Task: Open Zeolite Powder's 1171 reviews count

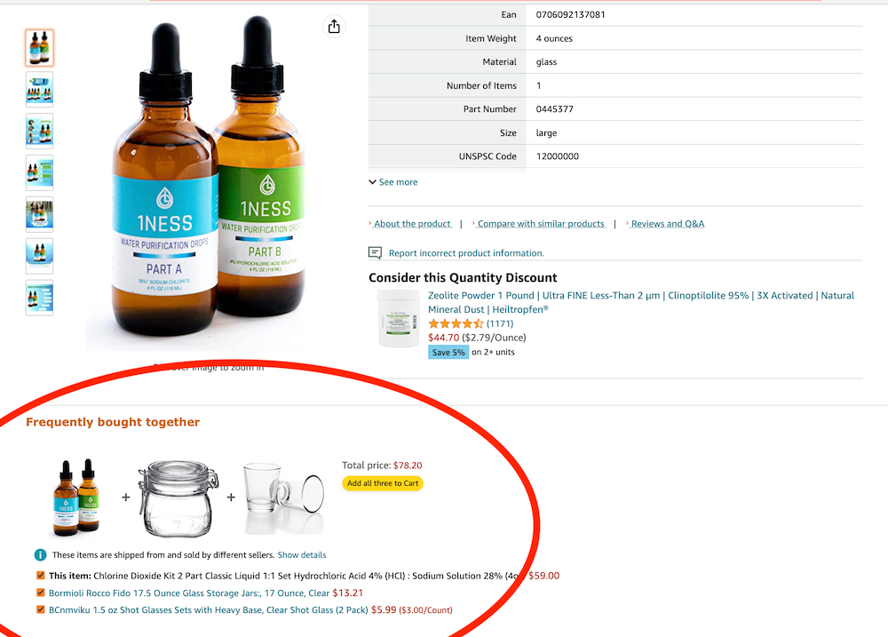Action: [x=500, y=323]
